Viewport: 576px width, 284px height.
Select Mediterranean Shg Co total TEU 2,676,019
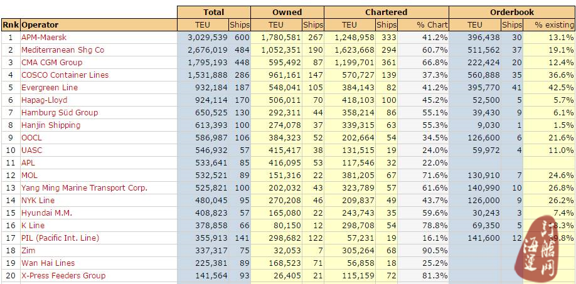[208, 50]
